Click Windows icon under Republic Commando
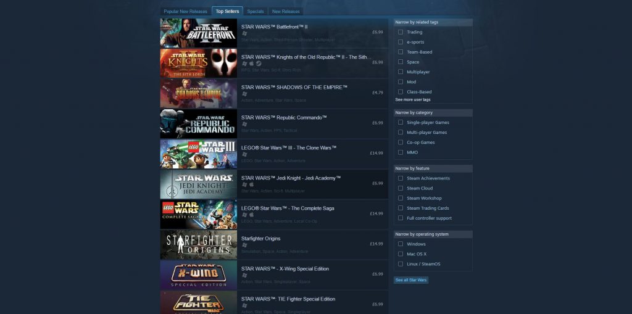This screenshot has height=314, width=632. coord(244,124)
